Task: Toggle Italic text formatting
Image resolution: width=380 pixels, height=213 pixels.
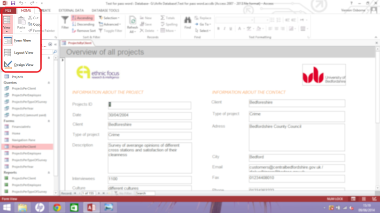Action: coord(225,29)
